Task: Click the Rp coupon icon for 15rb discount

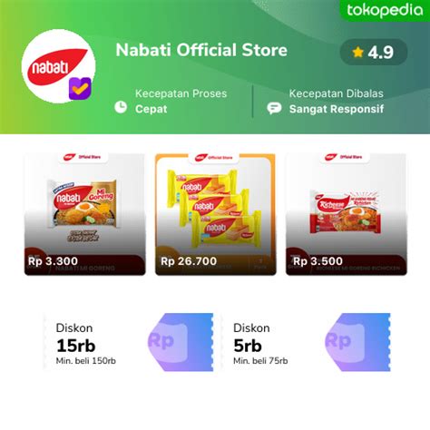Action: (x=181, y=342)
